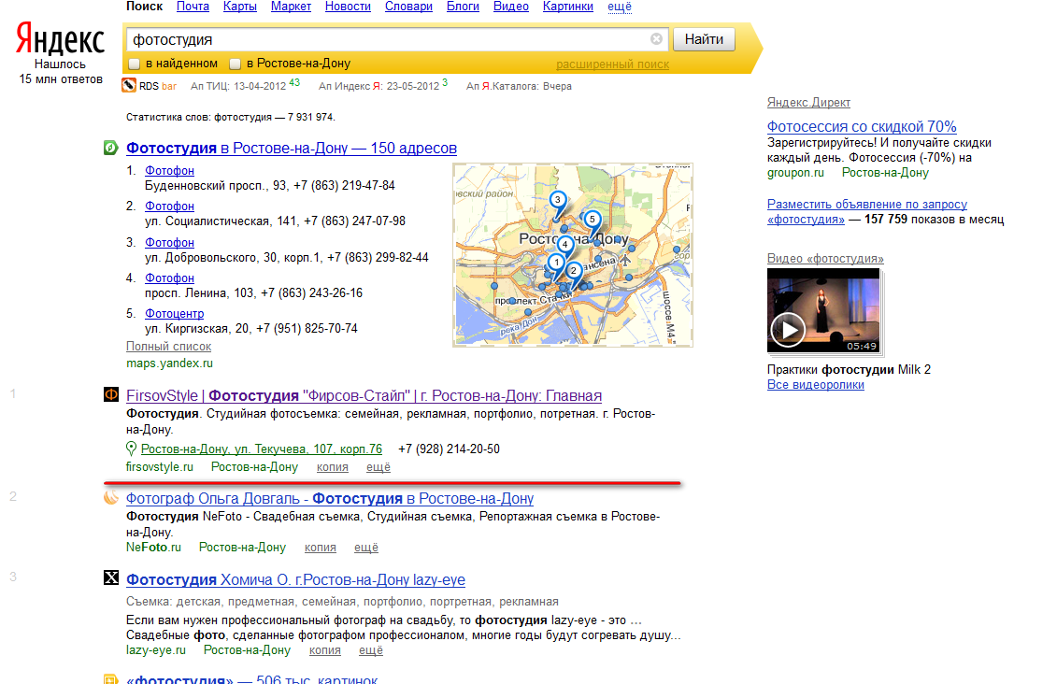
Task: Play the Milk 2 video
Action: [x=788, y=330]
